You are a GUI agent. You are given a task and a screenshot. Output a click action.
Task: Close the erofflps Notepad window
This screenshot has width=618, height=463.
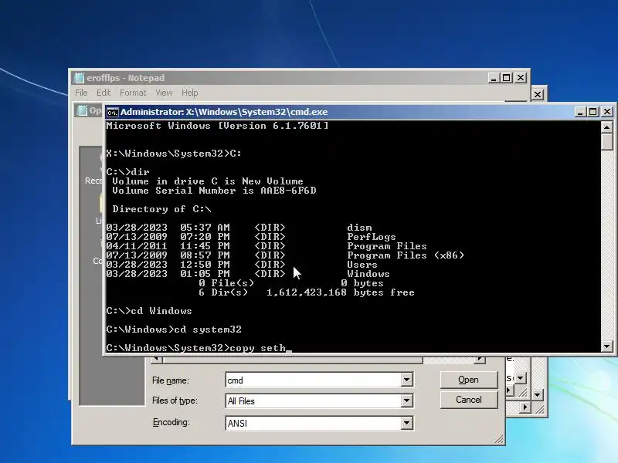pyautogui.click(x=521, y=78)
